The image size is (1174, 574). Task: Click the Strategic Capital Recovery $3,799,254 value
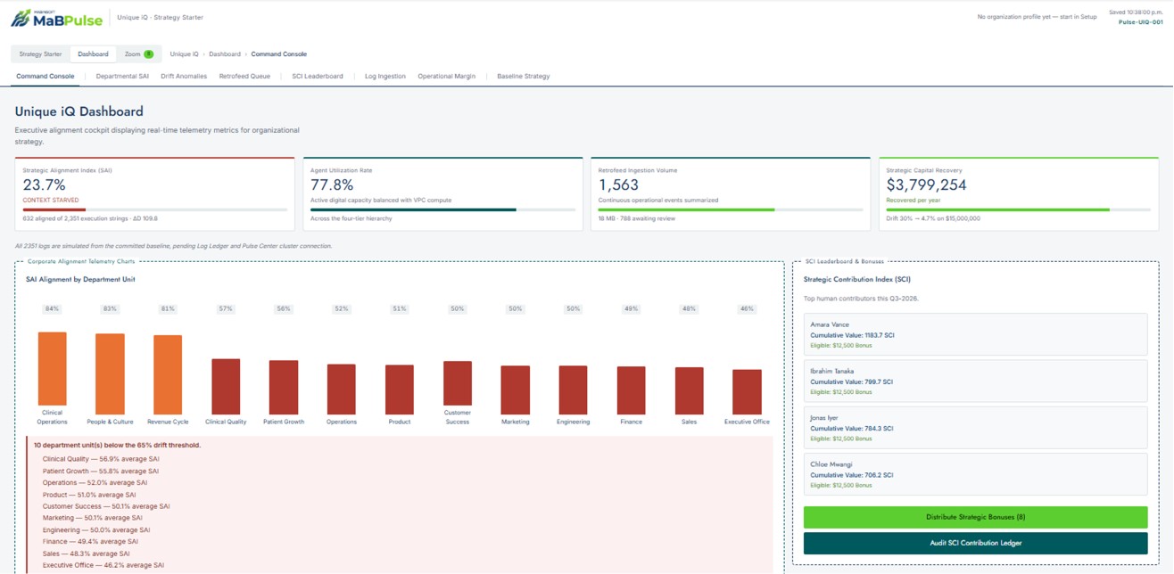pyautogui.click(x=926, y=184)
